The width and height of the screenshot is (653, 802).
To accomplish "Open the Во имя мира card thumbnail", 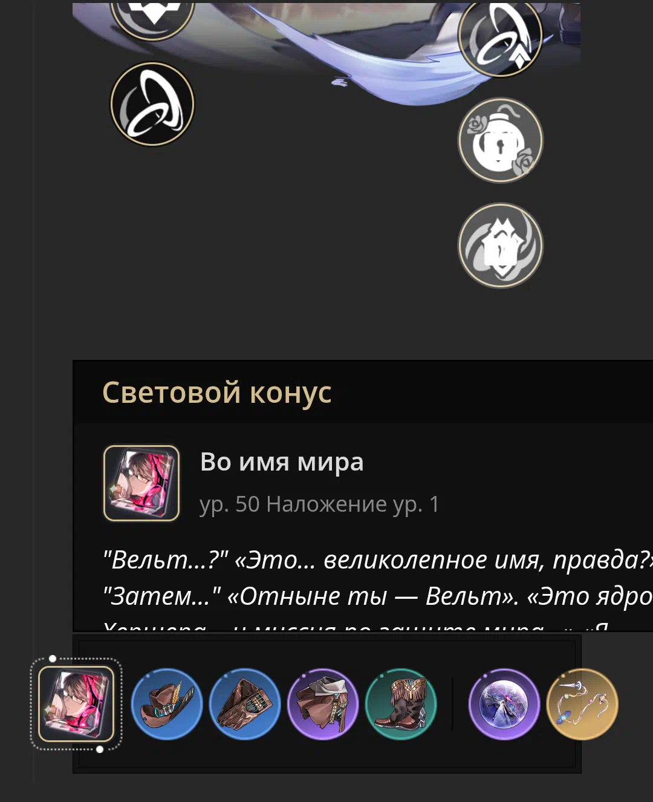I will [x=141, y=483].
